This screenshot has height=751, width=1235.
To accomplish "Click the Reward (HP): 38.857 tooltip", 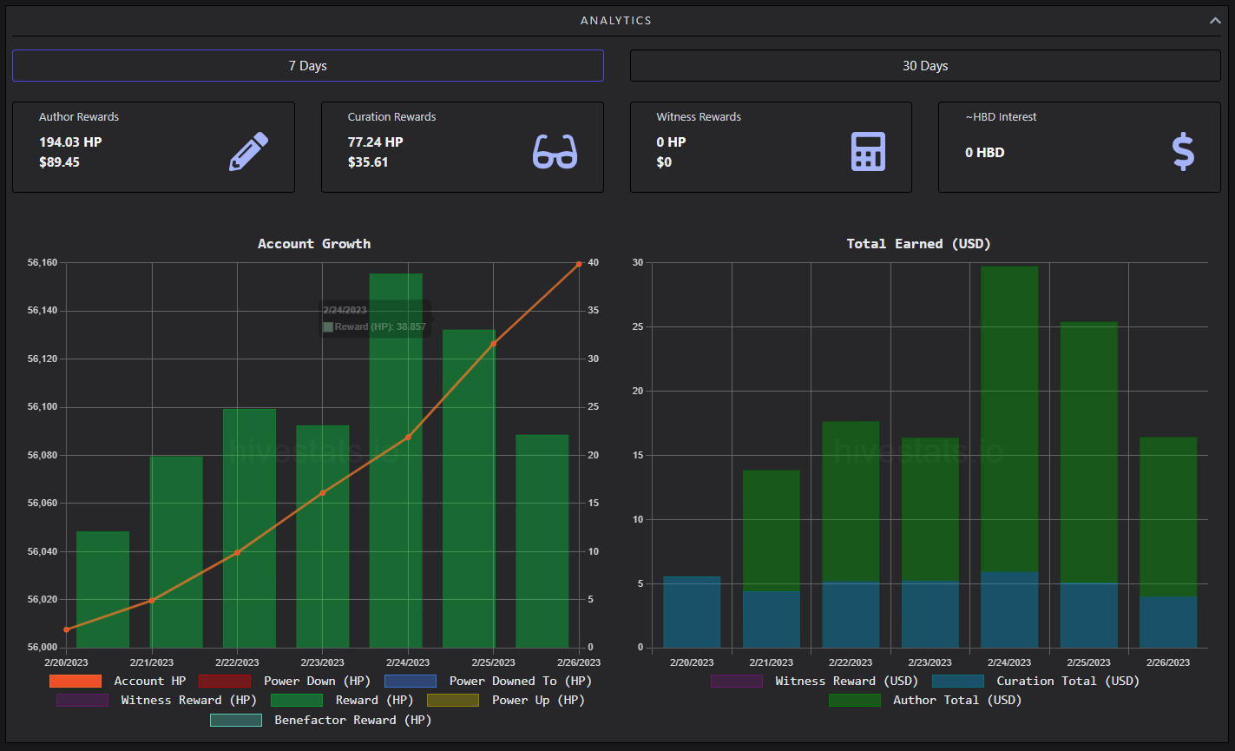I will 375,319.
